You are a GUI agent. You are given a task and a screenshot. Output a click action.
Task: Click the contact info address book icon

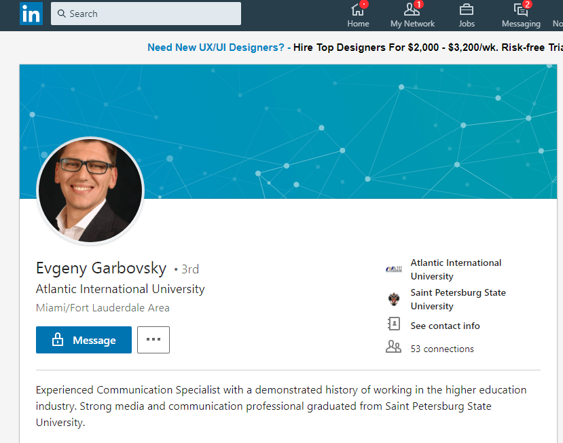click(394, 324)
